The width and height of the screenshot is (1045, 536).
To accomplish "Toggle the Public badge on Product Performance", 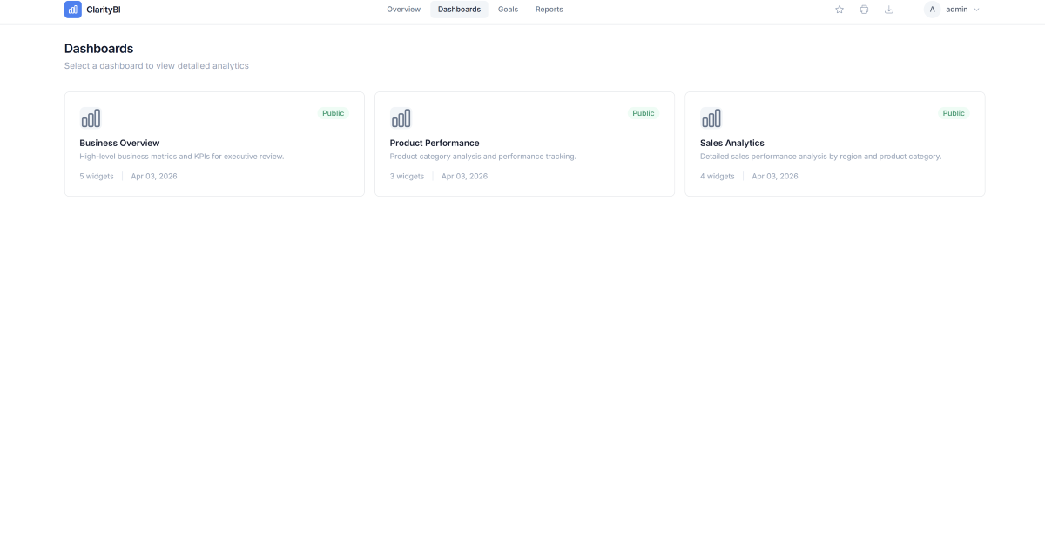I will point(643,112).
